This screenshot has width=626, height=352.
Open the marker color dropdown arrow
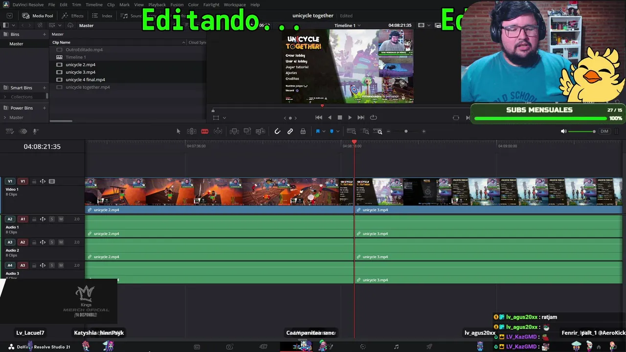[337, 131]
